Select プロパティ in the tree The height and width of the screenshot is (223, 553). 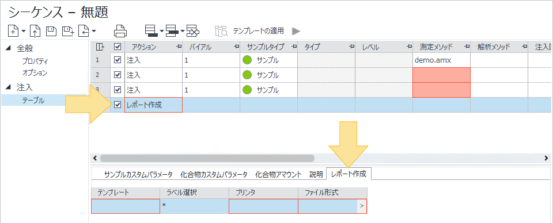pyautogui.click(x=35, y=61)
